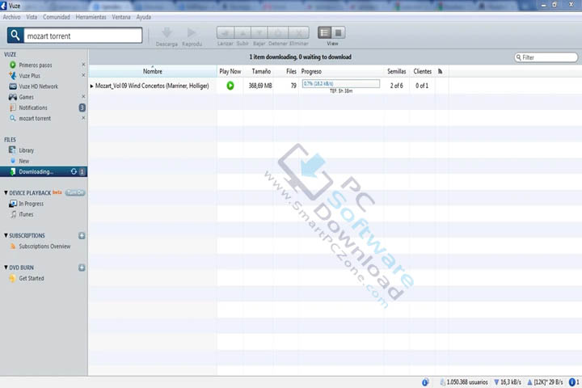
Task: Click the download progress bar
Action: pyautogui.click(x=341, y=83)
